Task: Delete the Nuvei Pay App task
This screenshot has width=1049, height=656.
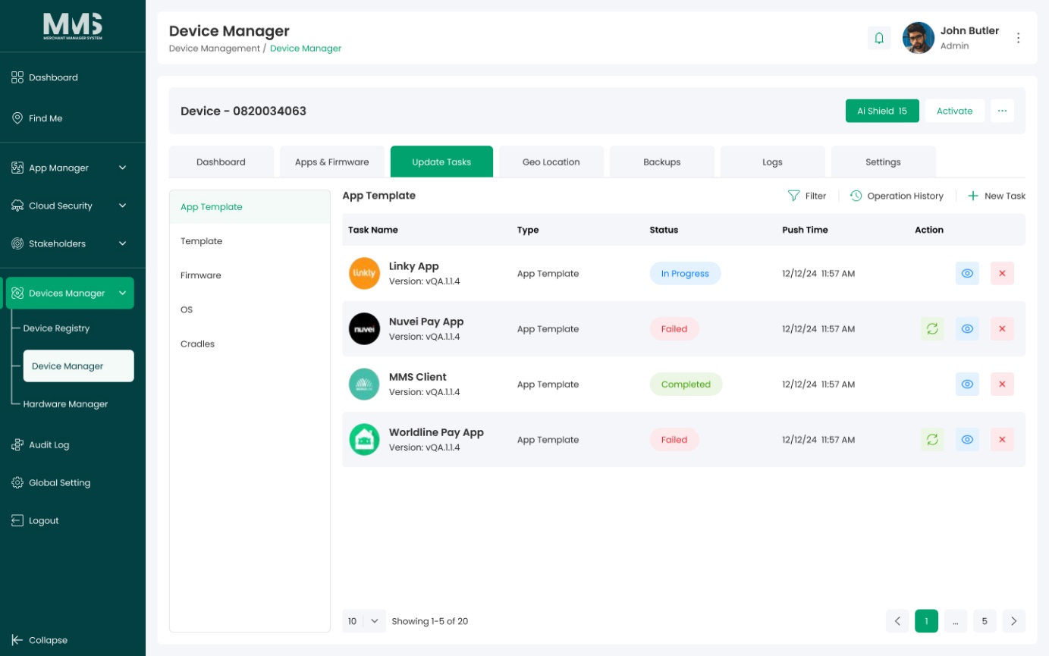Action: [x=1002, y=329]
